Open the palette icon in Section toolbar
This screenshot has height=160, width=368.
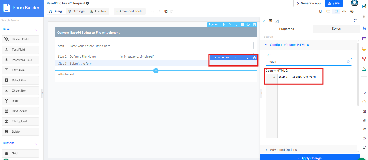tap(248, 25)
